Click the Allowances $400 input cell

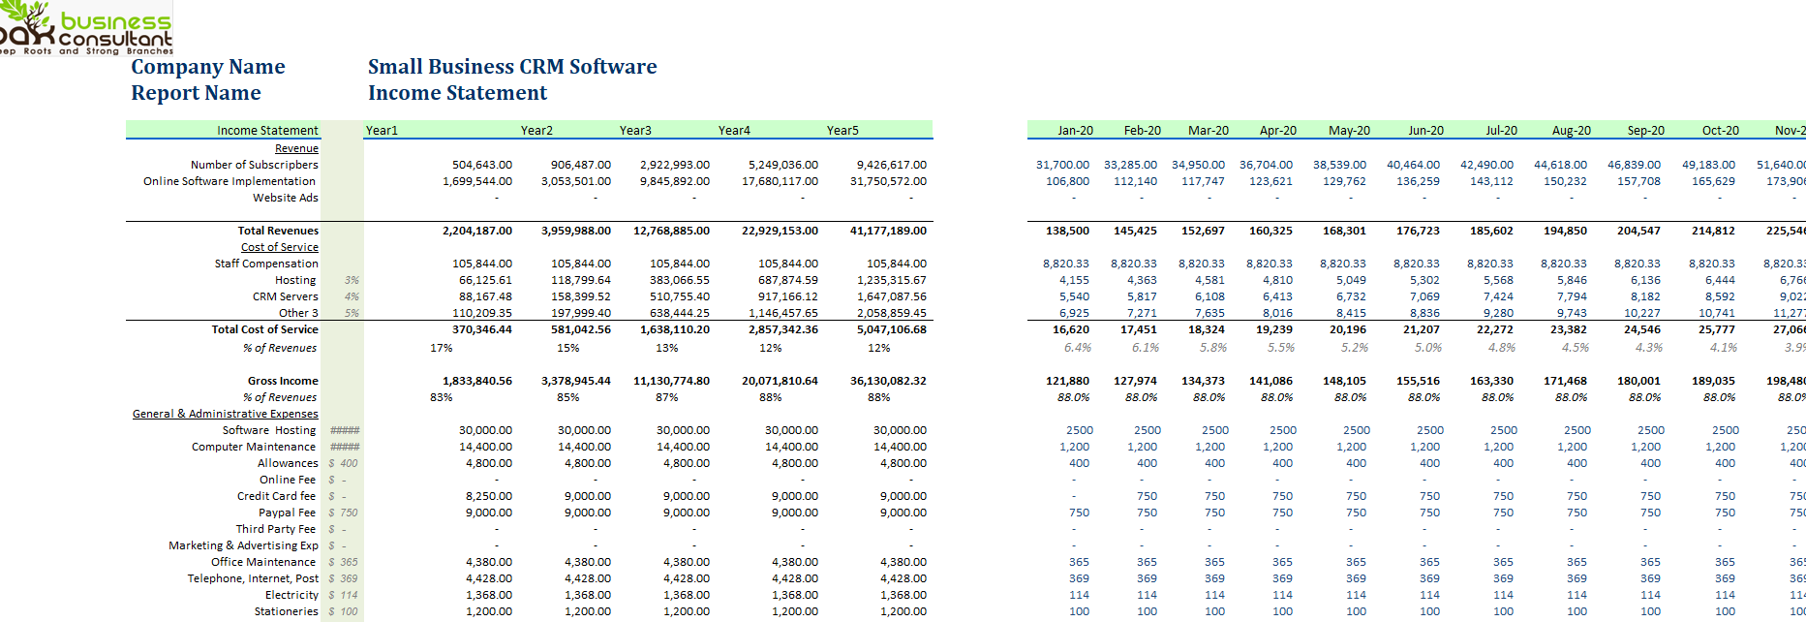pos(343,463)
